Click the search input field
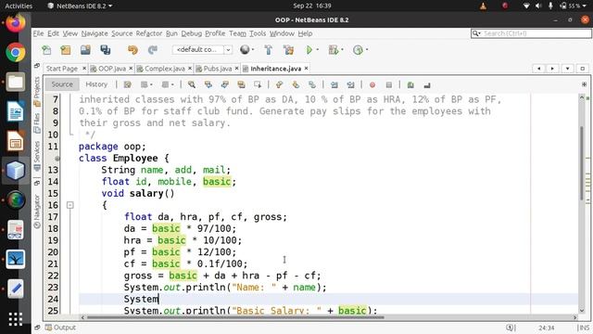Viewport: 593px width, 334px height. click(x=531, y=33)
